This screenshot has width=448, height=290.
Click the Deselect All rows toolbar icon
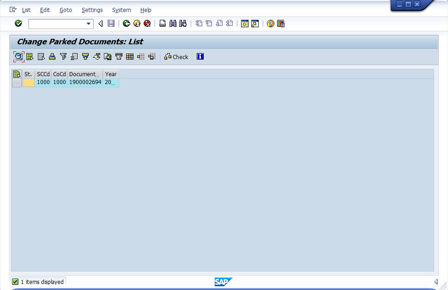point(41,57)
